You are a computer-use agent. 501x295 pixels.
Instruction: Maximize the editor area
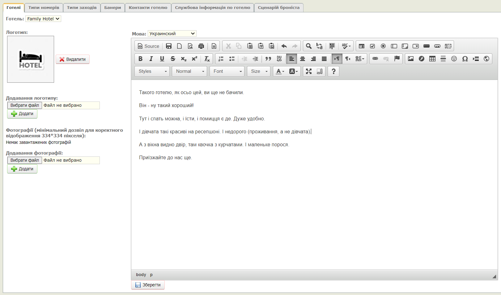click(x=308, y=71)
